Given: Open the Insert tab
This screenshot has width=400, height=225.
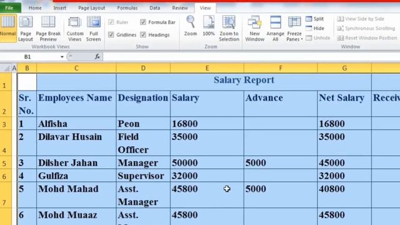Looking at the screenshot, I should tap(60, 8).
